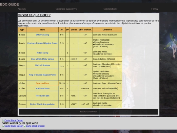
Task: Click the Nom column header
Action: pyautogui.click(x=42, y=30)
